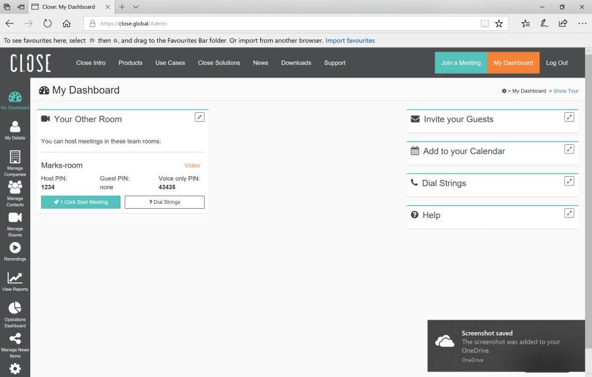Open Manage Contacts in the sidebar
This screenshot has width=592, height=377.
(x=15, y=193)
